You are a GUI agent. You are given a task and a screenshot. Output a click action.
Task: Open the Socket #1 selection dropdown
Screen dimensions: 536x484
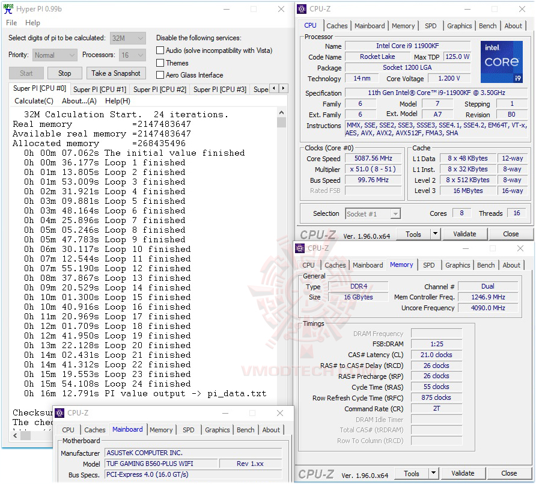tap(373, 214)
